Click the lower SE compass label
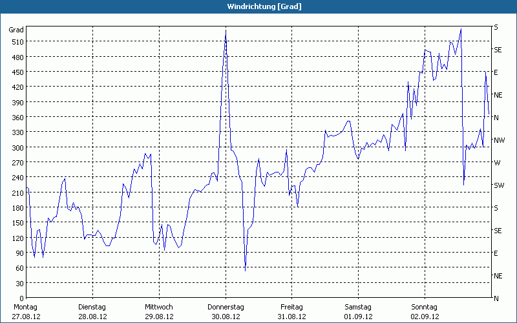517x323 pixels. coord(498,231)
